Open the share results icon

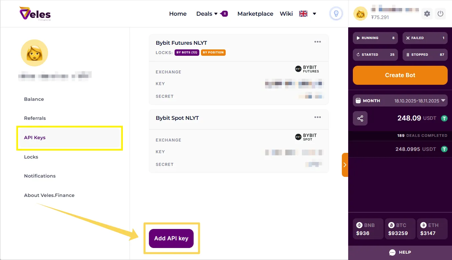[x=360, y=118]
